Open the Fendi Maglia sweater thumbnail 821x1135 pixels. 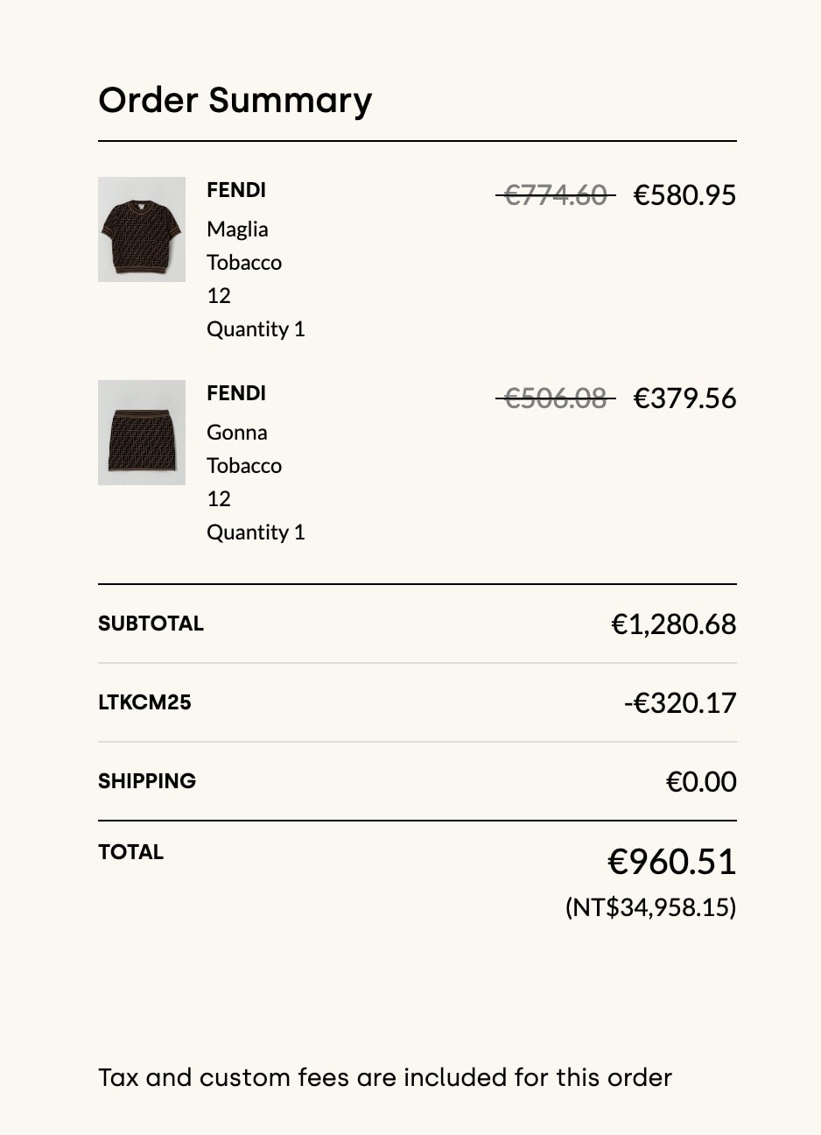(142, 229)
